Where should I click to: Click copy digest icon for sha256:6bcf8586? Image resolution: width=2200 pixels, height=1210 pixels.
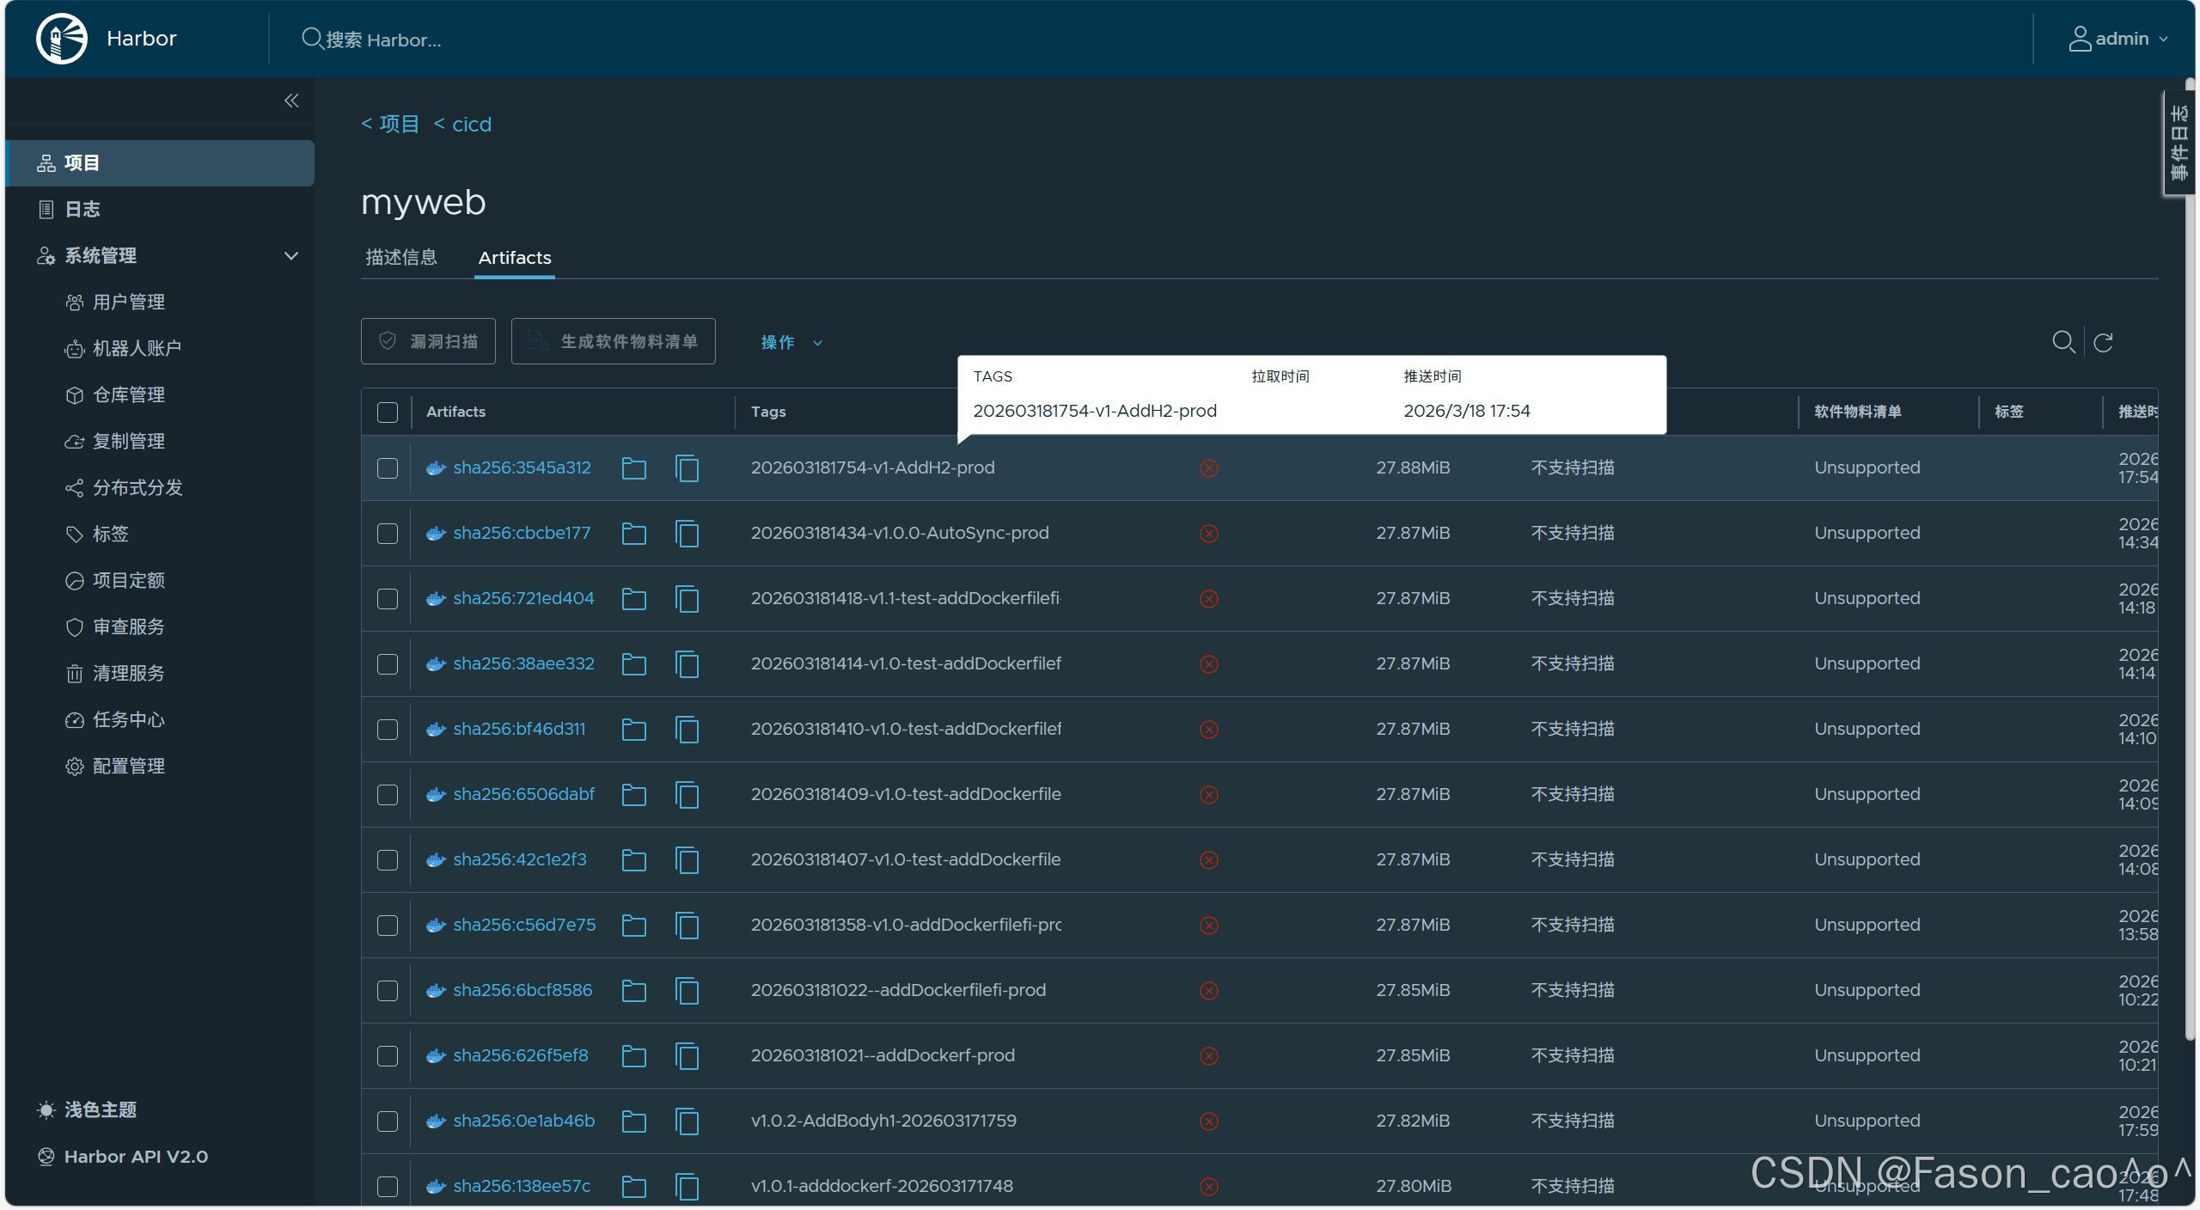(x=687, y=991)
